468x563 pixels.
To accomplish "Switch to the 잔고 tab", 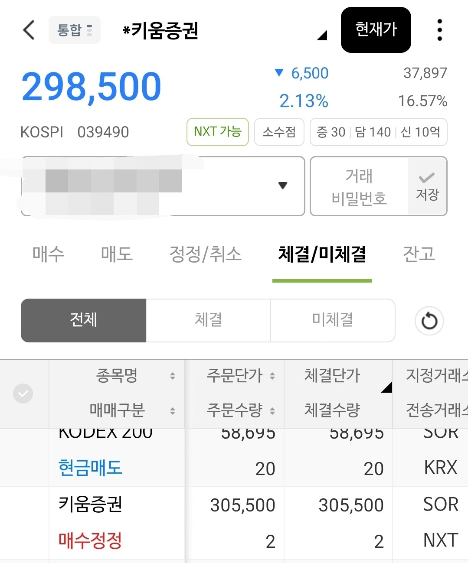I will click(x=419, y=254).
